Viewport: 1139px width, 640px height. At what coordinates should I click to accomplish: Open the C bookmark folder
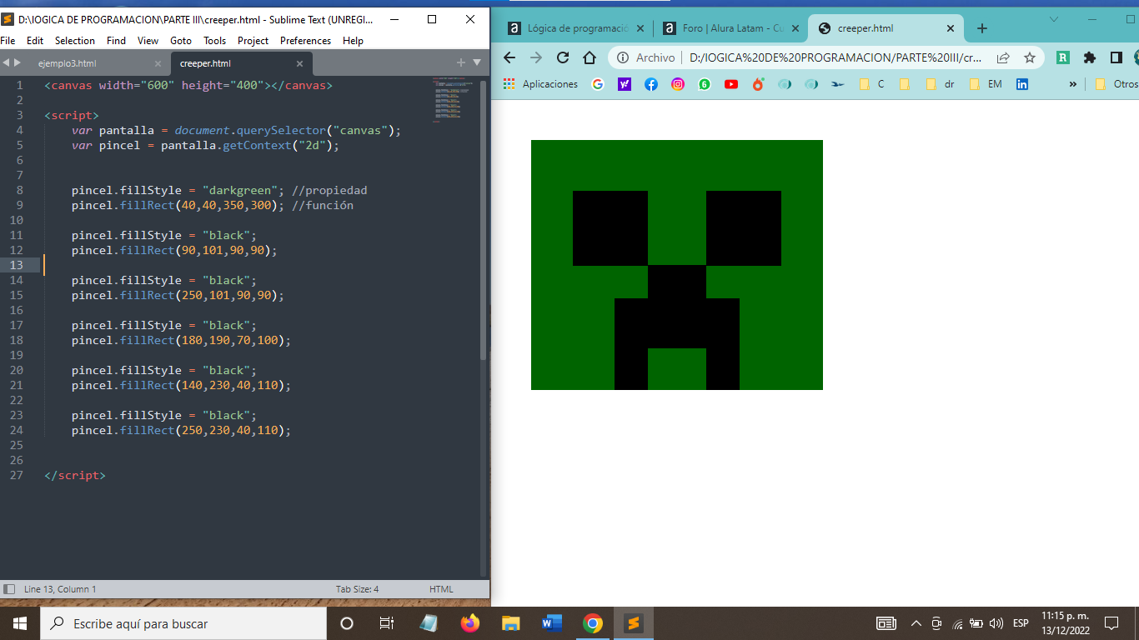(x=872, y=84)
